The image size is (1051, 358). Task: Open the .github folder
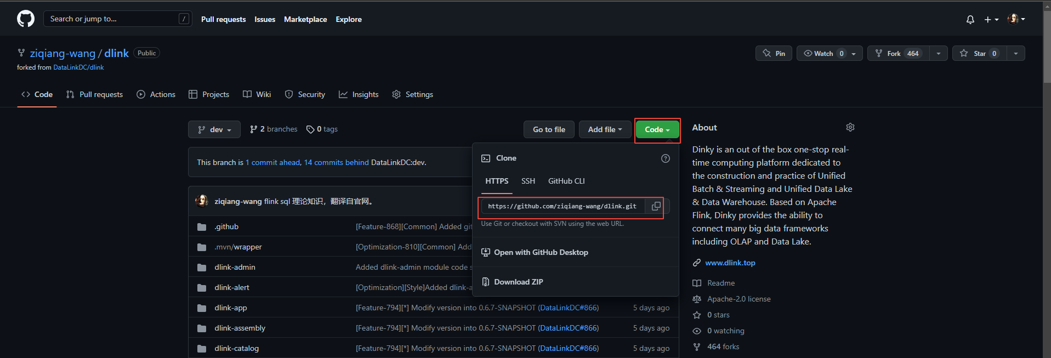coord(226,226)
